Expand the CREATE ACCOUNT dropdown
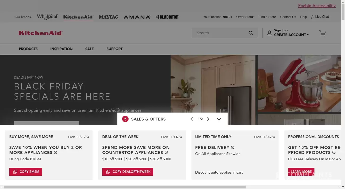The height and width of the screenshot is (189, 345). click(x=291, y=35)
